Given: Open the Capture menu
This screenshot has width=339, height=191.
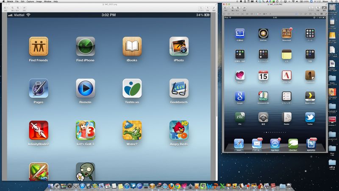Looking at the screenshot, I should point(30,1).
